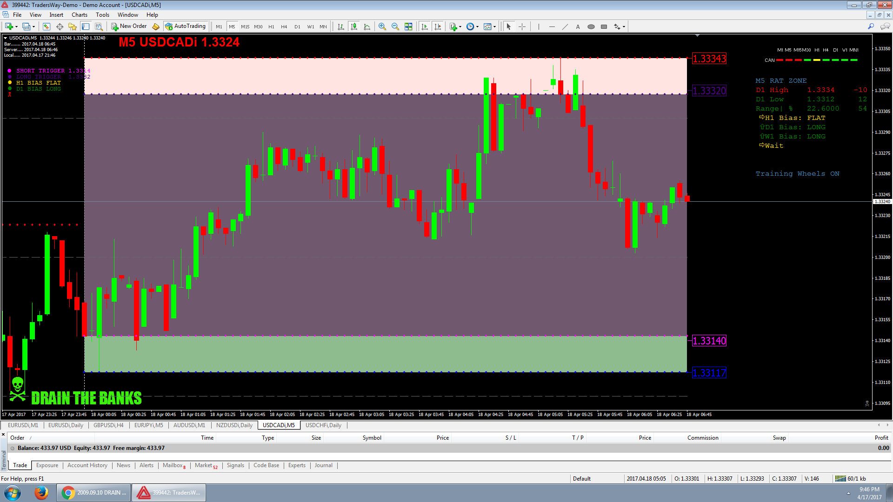Expand the templates dropdown arrow
The width and height of the screenshot is (893, 502).
(x=494, y=26)
